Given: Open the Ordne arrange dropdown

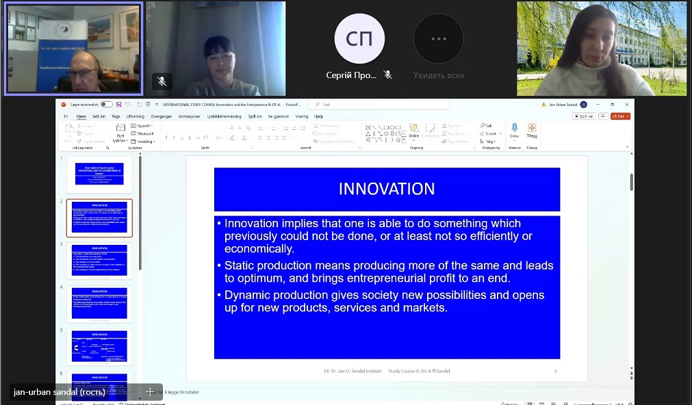Looking at the screenshot, I should pyautogui.click(x=413, y=131).
